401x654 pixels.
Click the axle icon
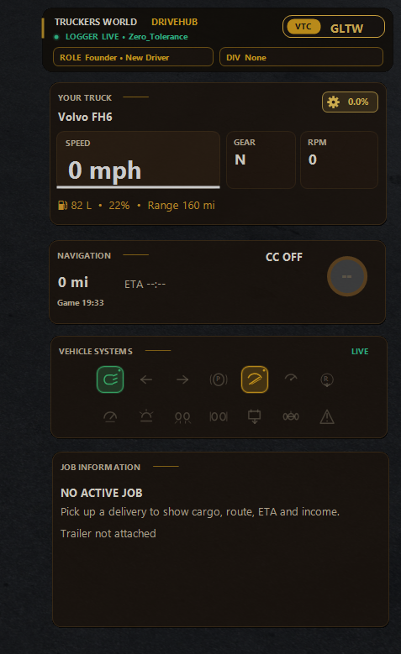pos(291,416)
